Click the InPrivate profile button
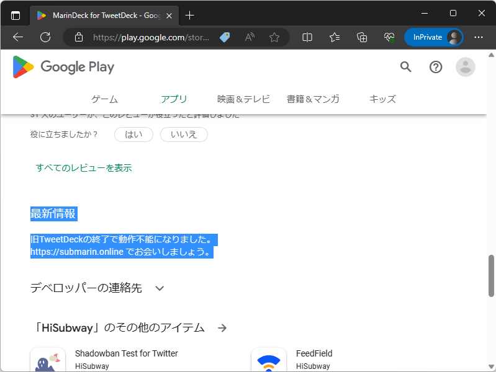496x372 pixels. [434, 37]
